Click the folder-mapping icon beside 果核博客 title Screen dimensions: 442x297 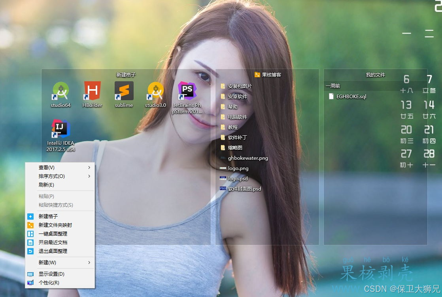coord(257,75)
